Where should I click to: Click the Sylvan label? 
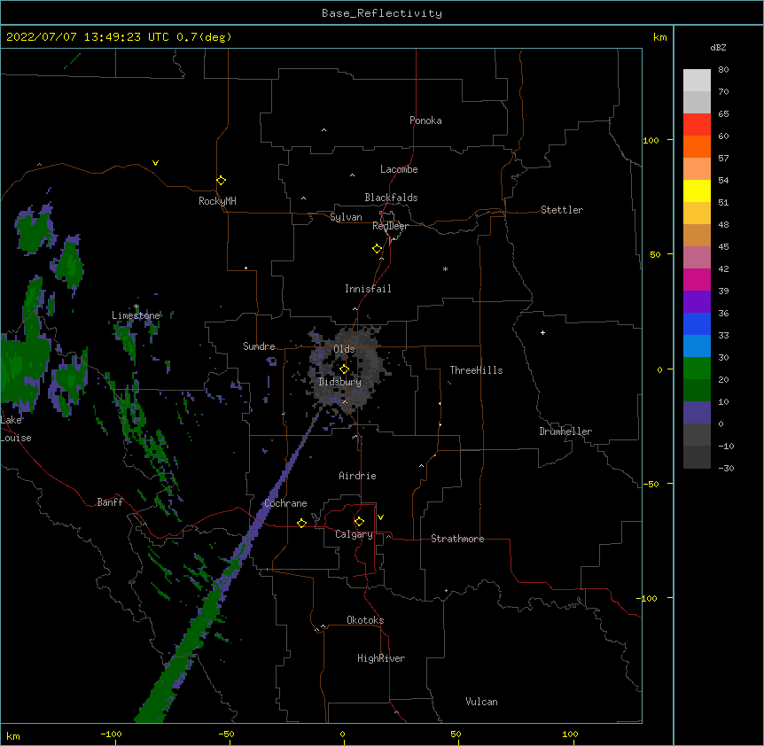346,217
